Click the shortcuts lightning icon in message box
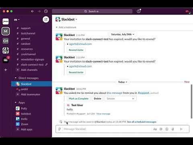Screen dimensions: 193x145 pyautogui.click(x=60, y=129)
